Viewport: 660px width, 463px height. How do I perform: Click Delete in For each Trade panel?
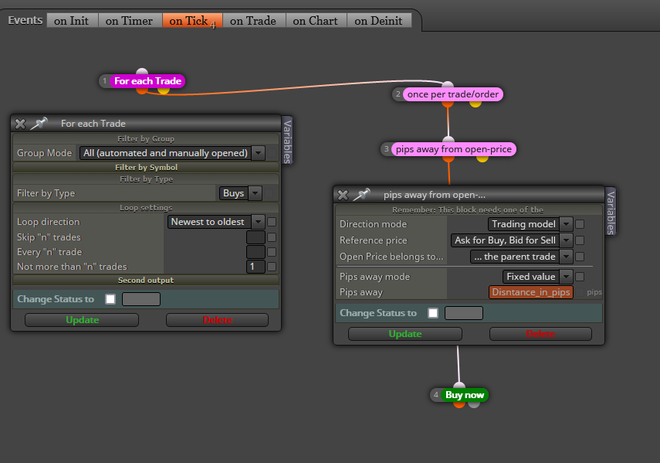[x=217, y=320]
